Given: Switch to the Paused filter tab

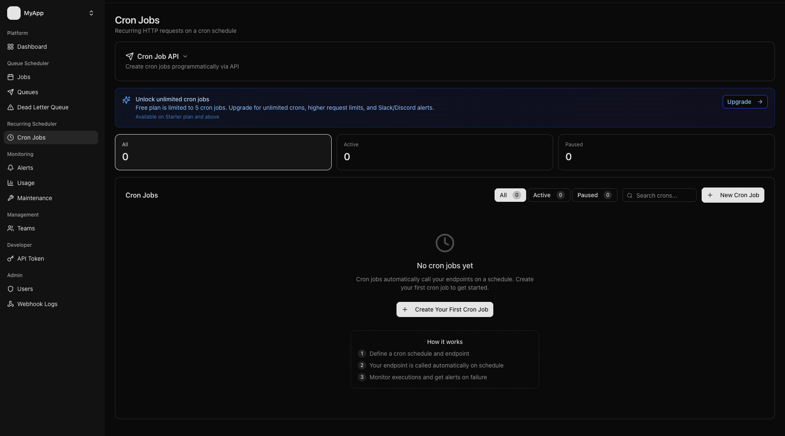Looking at the screenshot, I should (x=594, y=195).
